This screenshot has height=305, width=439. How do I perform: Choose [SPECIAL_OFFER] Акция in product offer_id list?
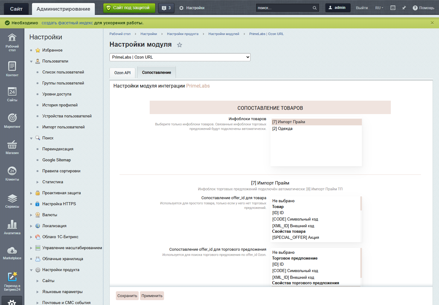click(316, 238)
